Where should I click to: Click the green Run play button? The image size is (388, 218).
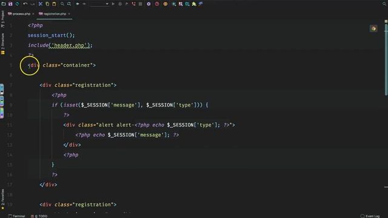(x=113, y=4)
